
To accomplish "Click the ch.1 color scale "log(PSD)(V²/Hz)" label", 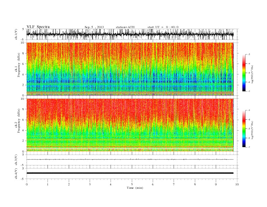I will pyautogui.click(x=253, y=73).
